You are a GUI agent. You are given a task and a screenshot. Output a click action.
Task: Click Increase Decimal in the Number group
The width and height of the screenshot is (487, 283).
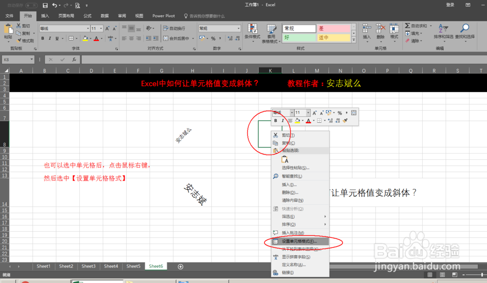click(x=230, y=38)
